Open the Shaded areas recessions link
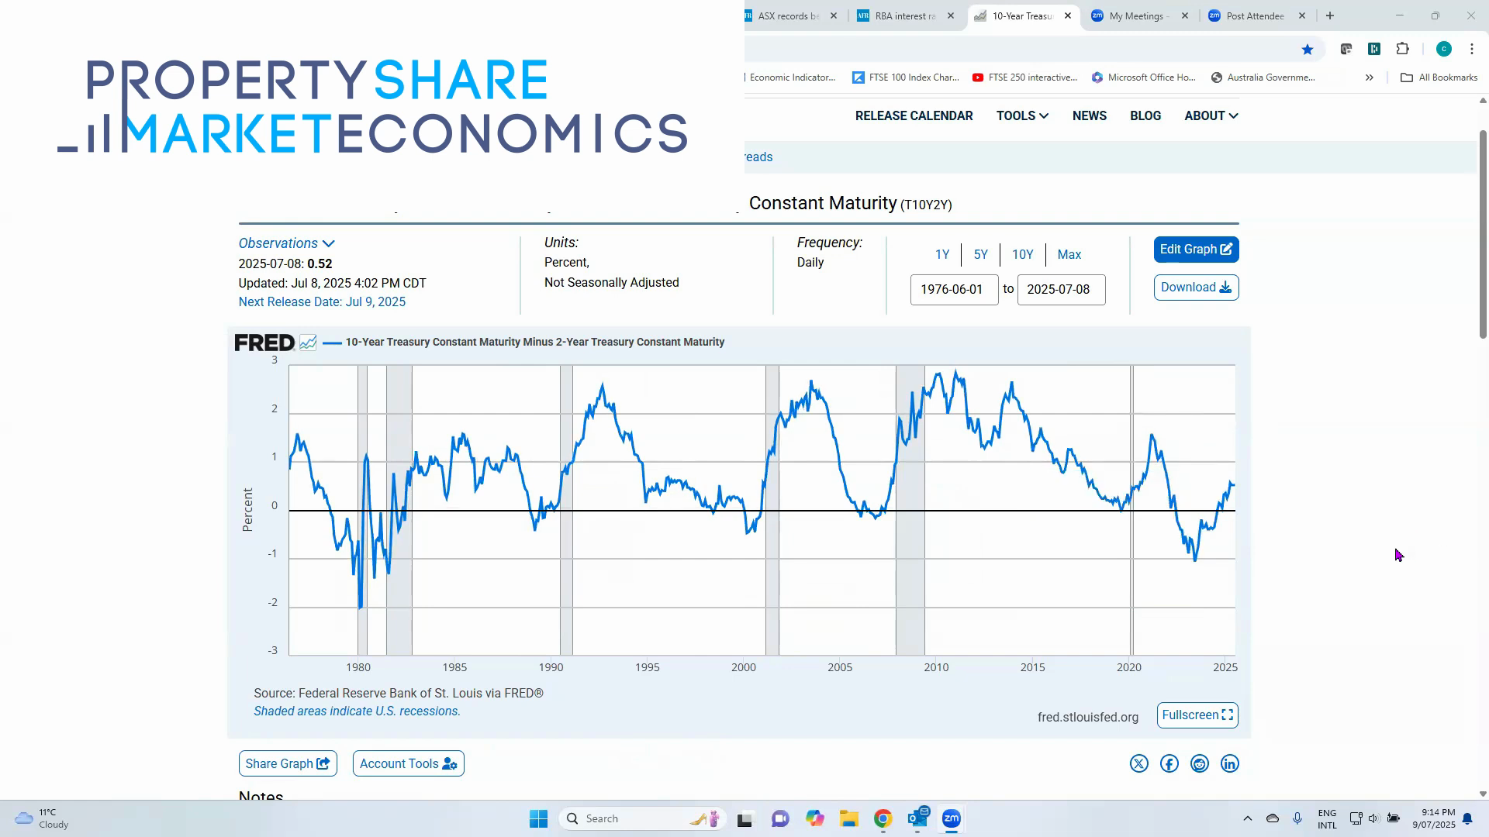Screen dimensions: 1489x837 click(x=357, y=711)
